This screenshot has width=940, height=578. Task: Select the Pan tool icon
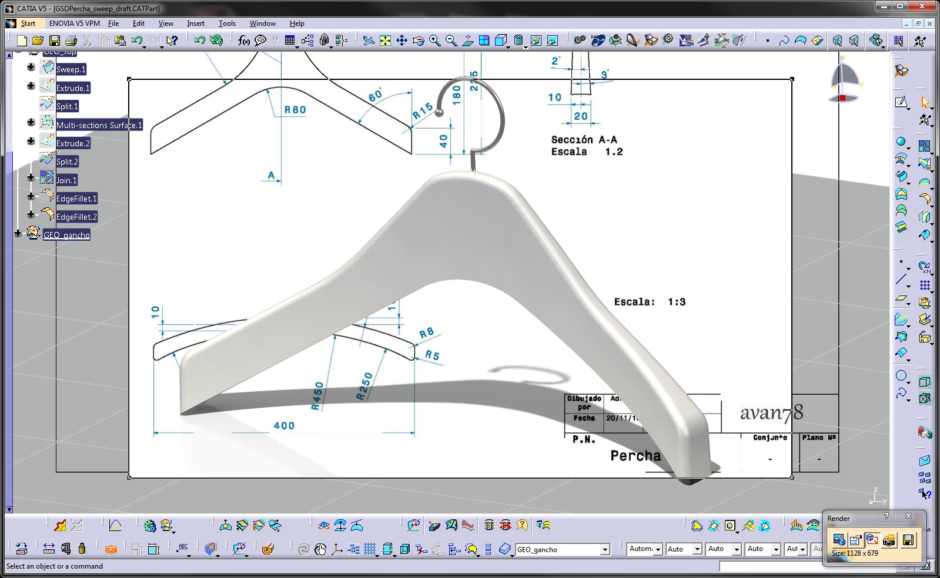coord(402,41)
